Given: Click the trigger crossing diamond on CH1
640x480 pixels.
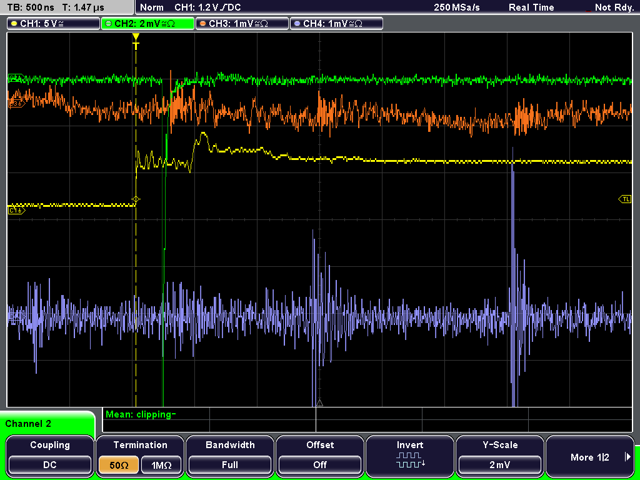Looking at the screenshot, I should pos(136,199).
